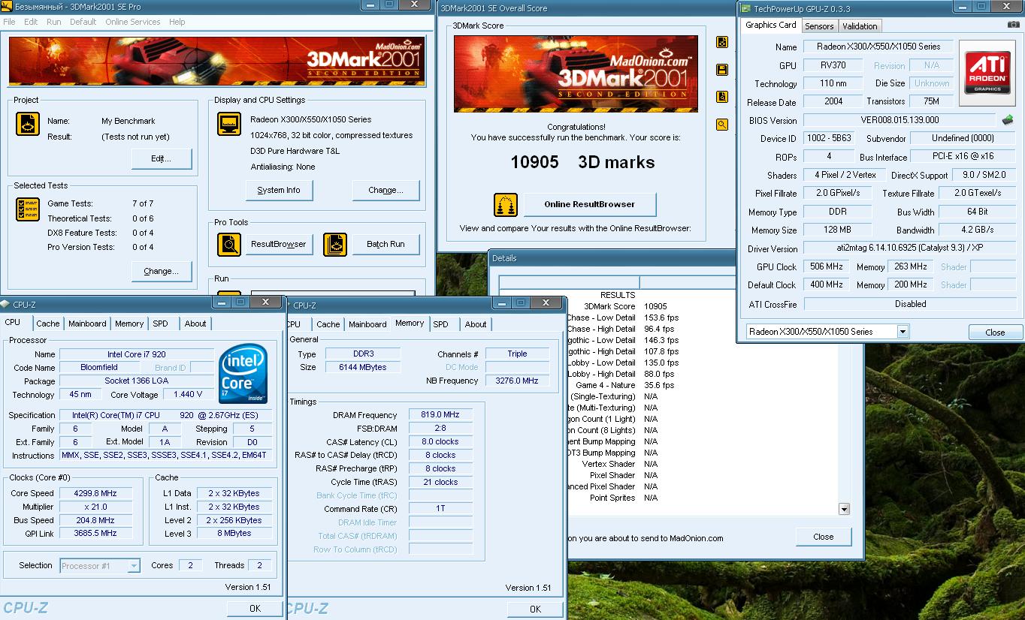Click the GPU-Z Name field
This screenshot has width=1025, height=620.
coord(878,47)
